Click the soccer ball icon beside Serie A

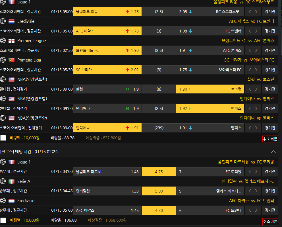click(x=3, y=181)
